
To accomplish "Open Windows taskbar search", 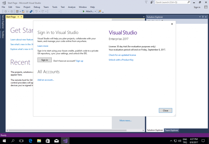I will pyautogui.click(x=13, y=141).
